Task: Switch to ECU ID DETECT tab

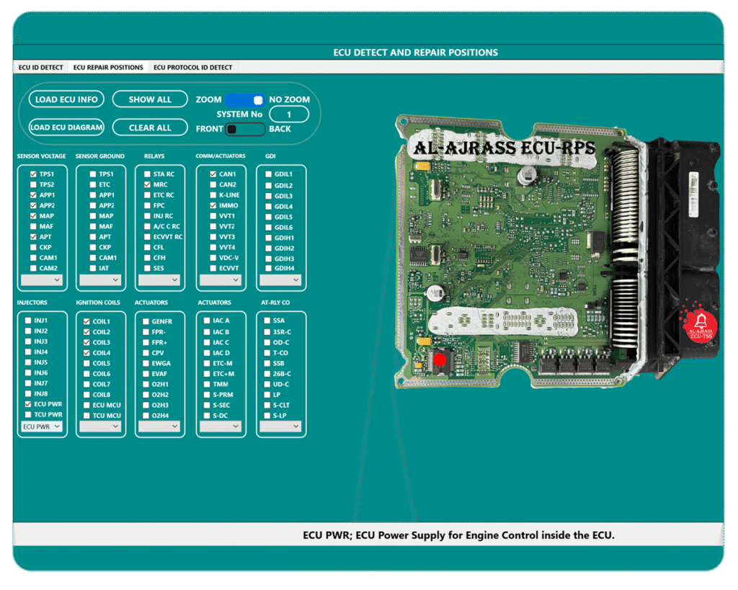Action: [40, 67]
